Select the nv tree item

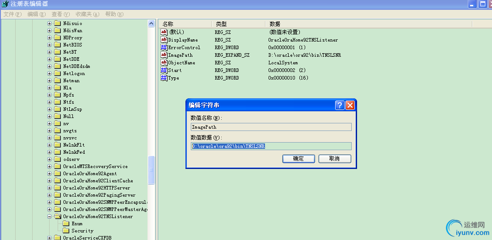click(x=66, y=124)
